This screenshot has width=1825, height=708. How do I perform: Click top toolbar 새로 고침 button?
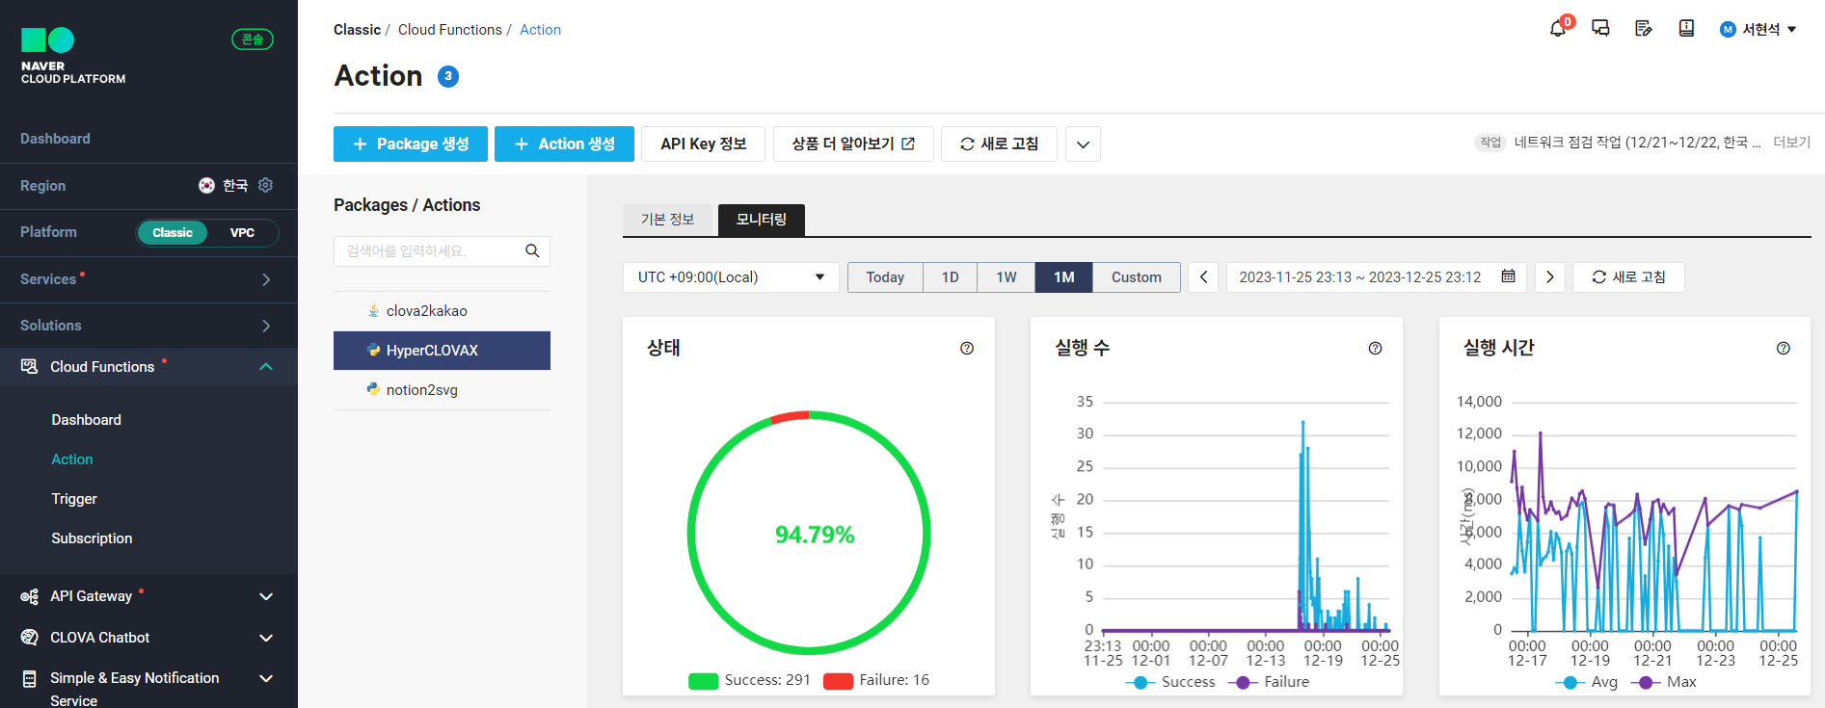tap(999, 144)
